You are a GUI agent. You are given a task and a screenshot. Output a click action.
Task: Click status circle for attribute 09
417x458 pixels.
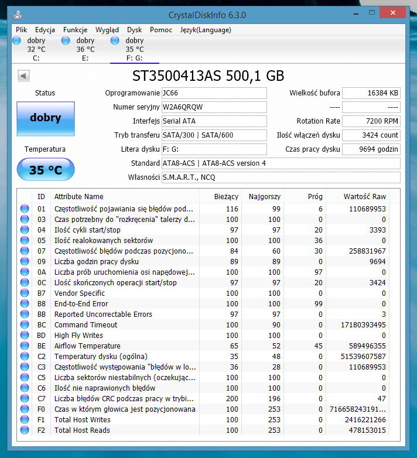pos(25,261)
